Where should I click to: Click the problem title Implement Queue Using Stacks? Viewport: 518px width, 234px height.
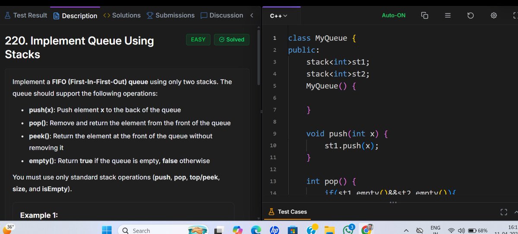79,47
